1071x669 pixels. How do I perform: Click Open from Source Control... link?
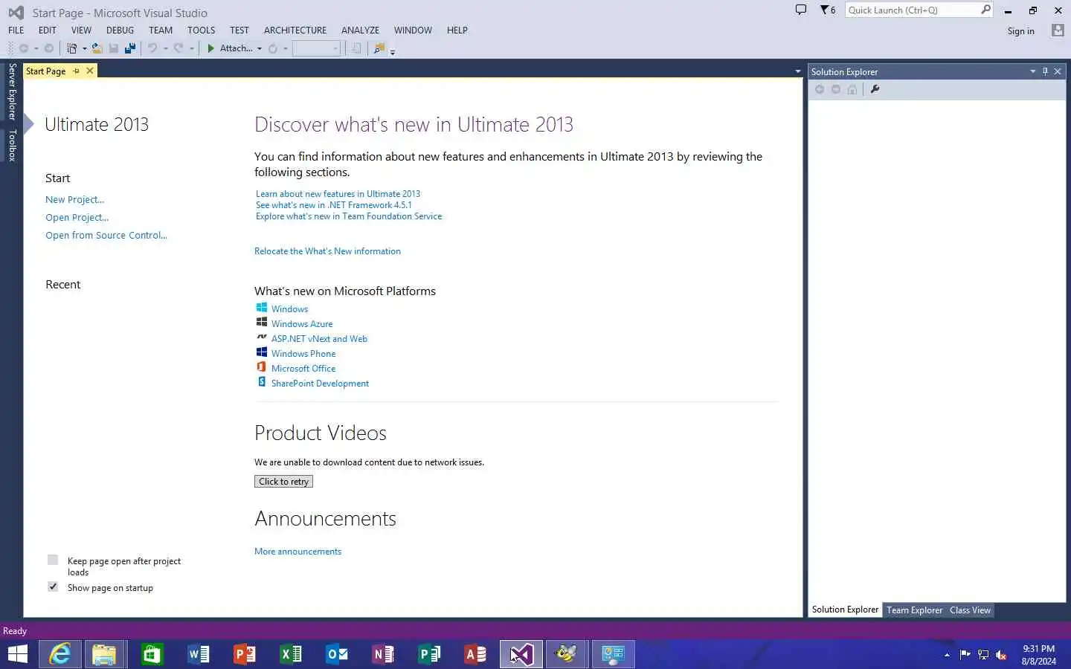pos(106,235)
